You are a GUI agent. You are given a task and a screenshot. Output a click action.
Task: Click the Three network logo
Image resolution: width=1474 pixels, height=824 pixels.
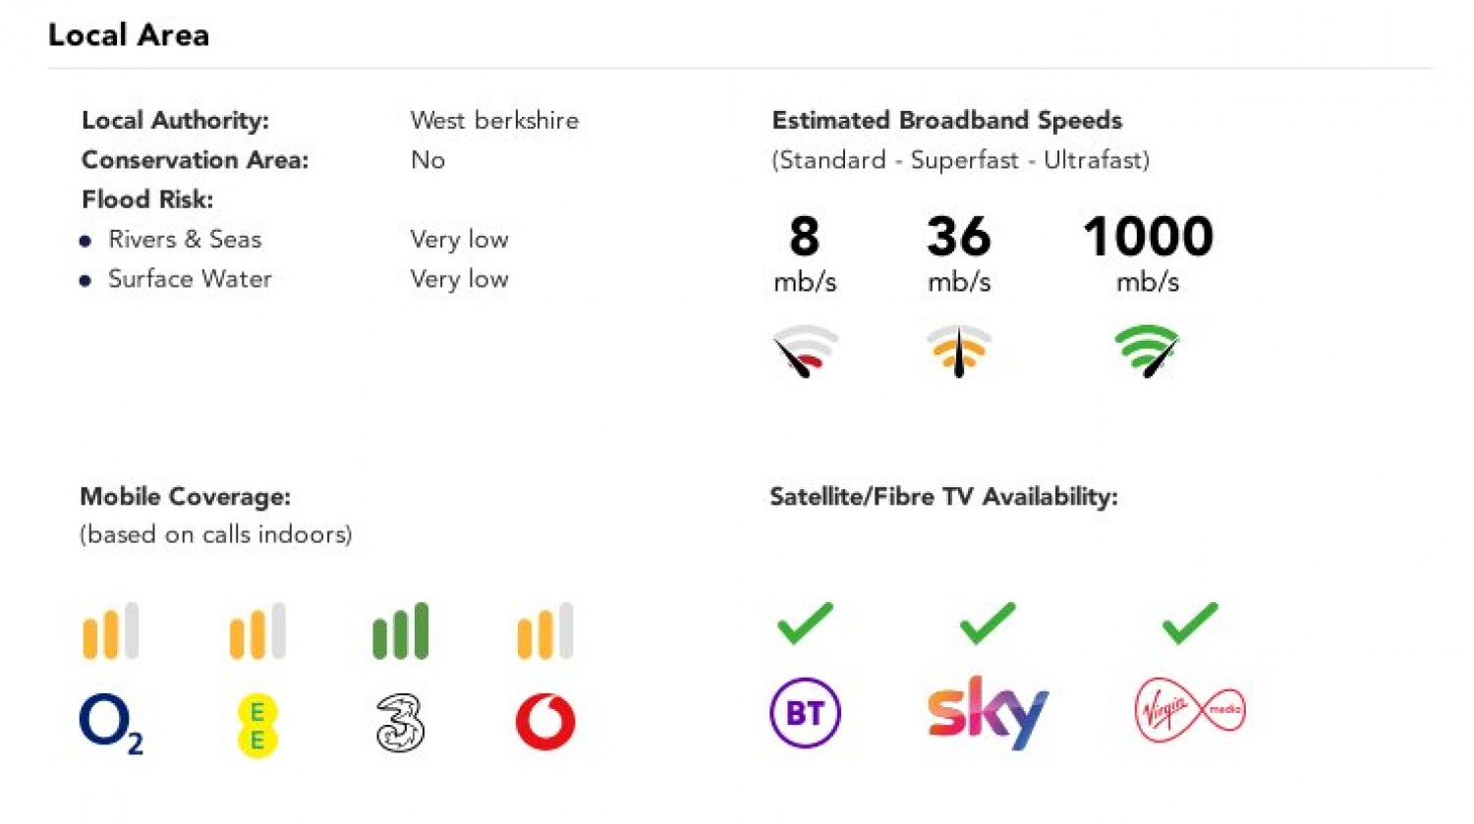(x=400, y=723)
